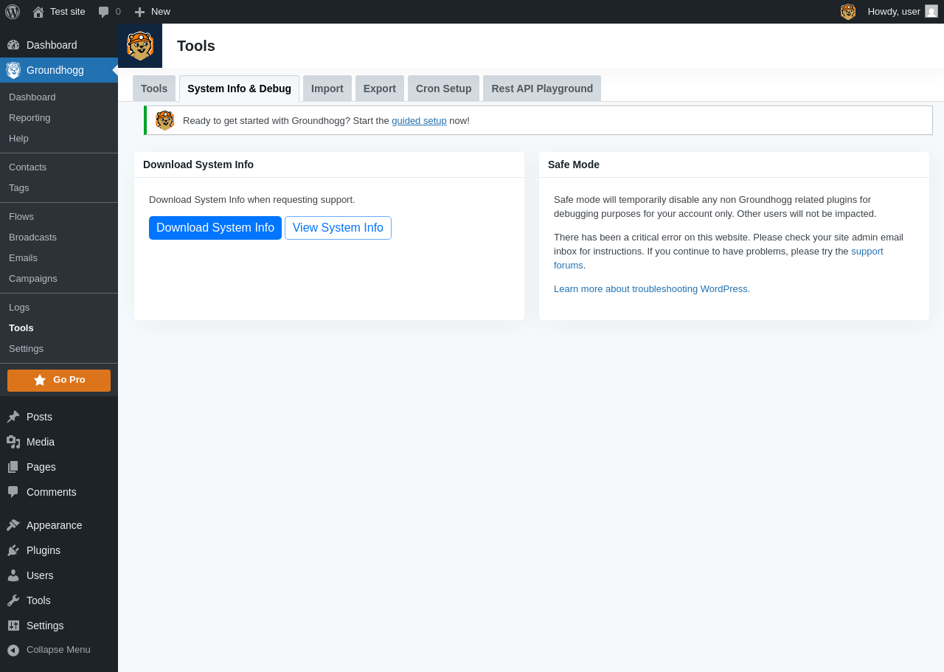Click the WordPress Tools wrench icon
This screenshot has width=944, height=672.
13,600
